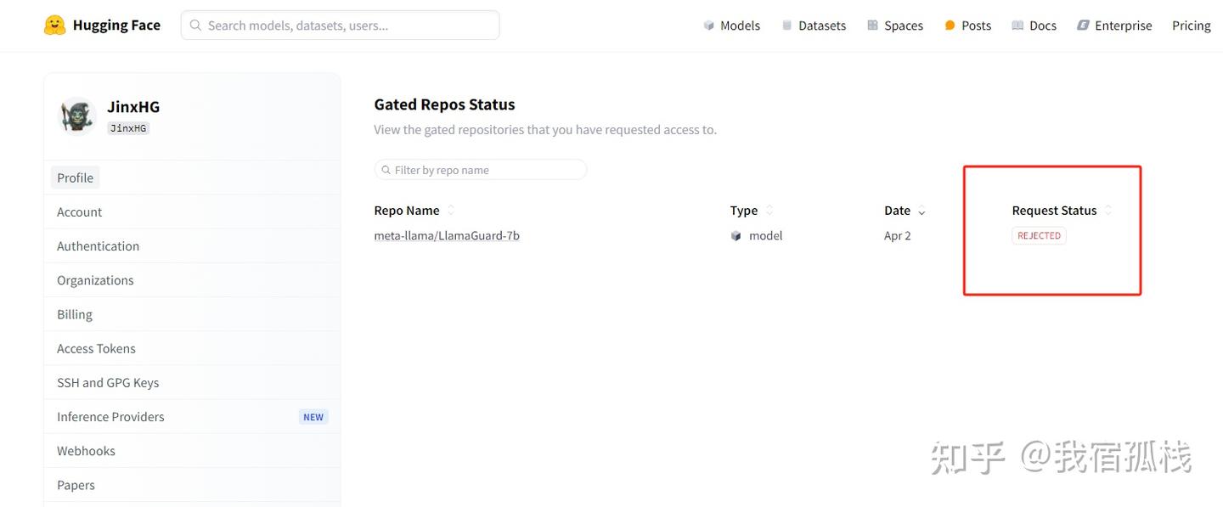Click the magnifier icon in repo filter box
Image resolution: width=1223 pixels, height=507 pixels.
386,169
